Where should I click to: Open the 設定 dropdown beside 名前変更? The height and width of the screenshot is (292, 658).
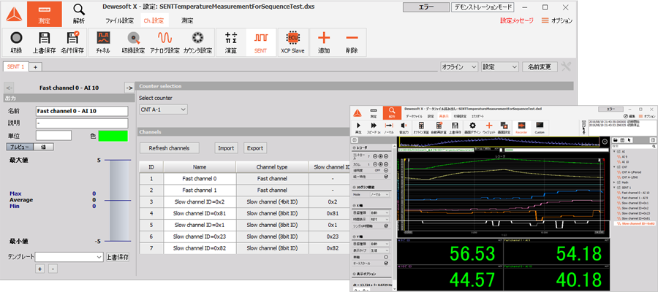click(x=500, y=66)
